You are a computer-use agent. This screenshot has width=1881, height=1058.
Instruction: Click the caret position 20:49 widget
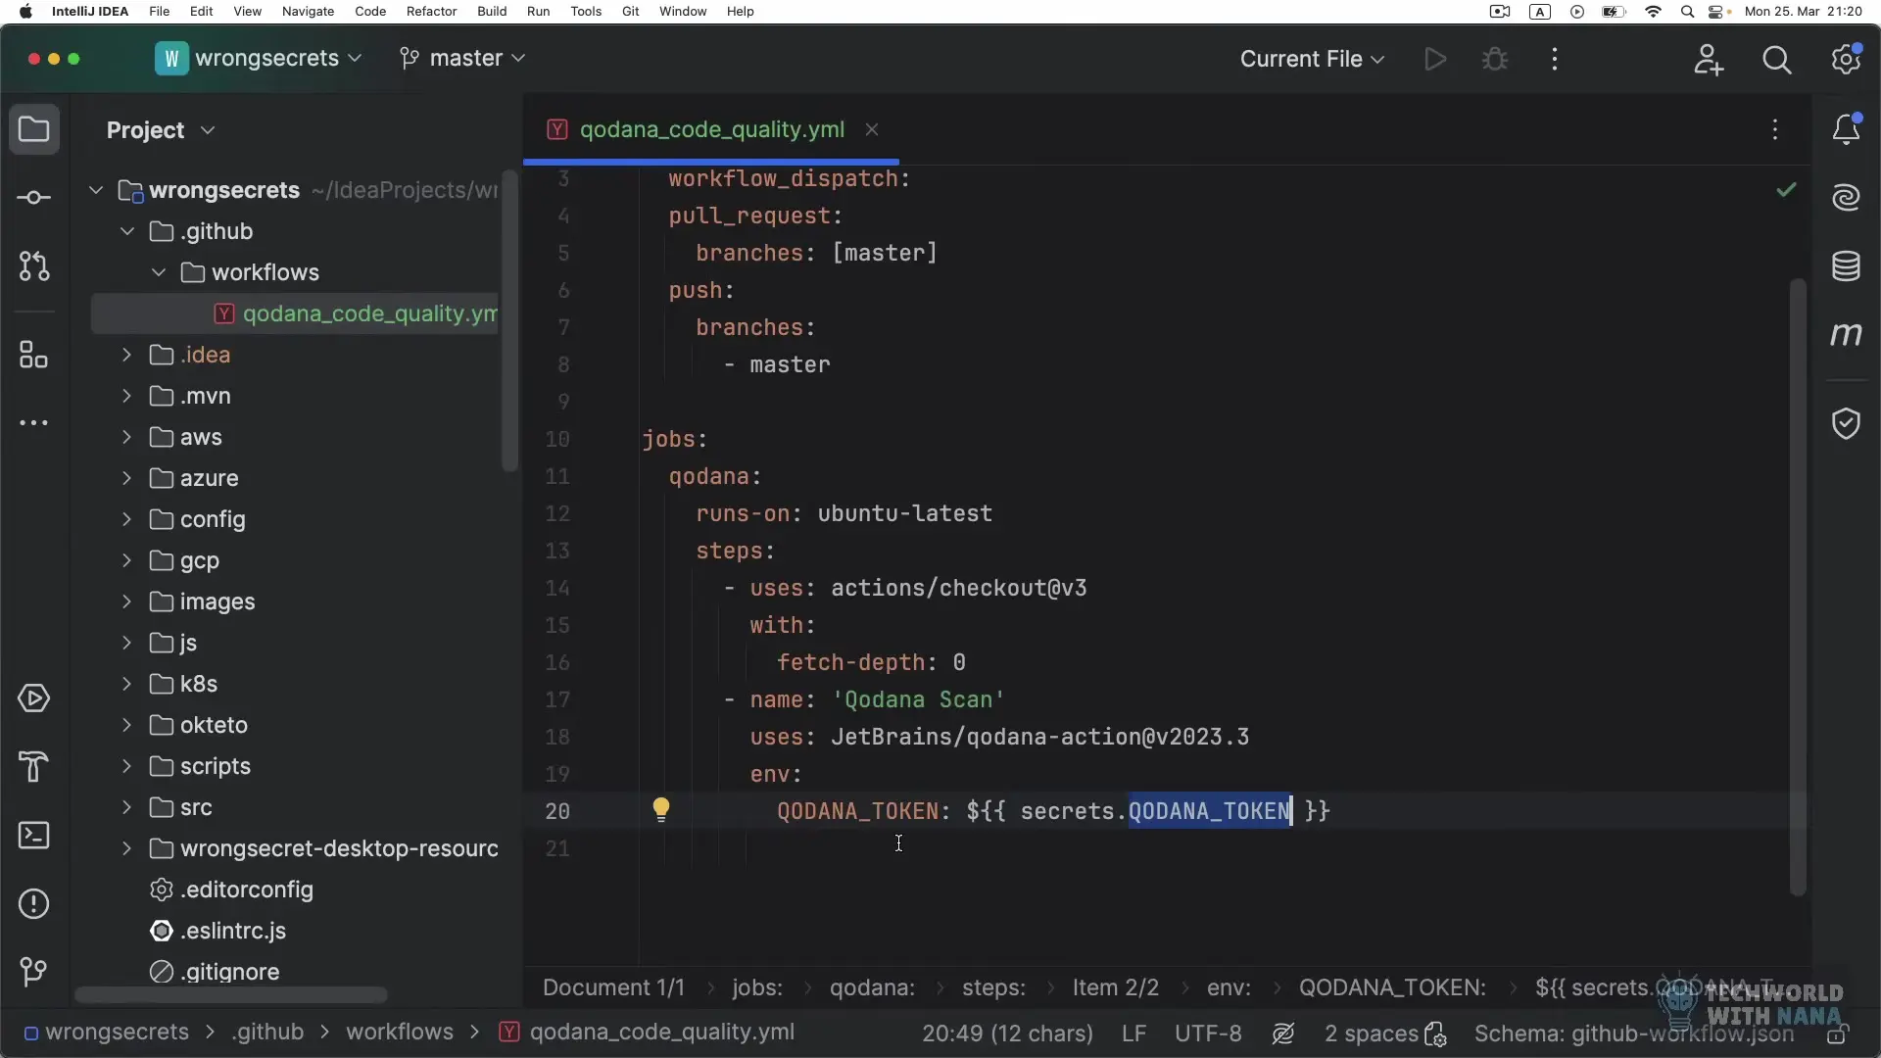click(1007, 1034)
